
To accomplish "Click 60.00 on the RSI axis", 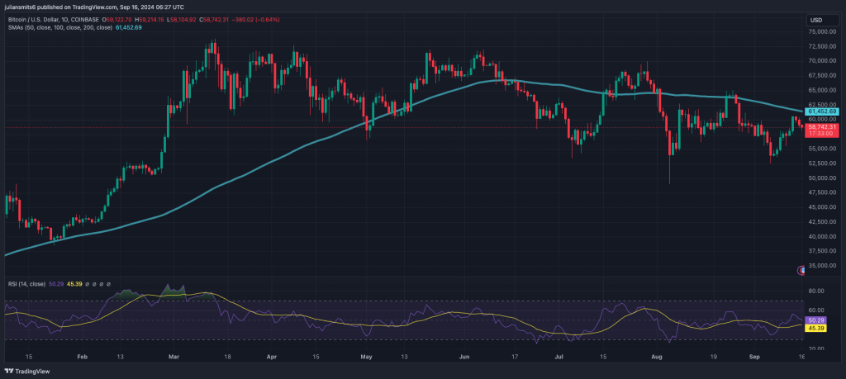I will (x=817, y=310).
